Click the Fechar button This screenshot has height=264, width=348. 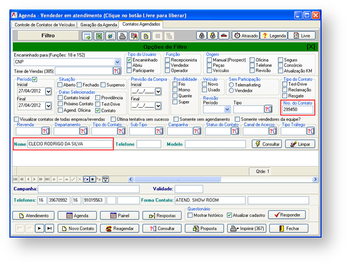tap(289, 228)
